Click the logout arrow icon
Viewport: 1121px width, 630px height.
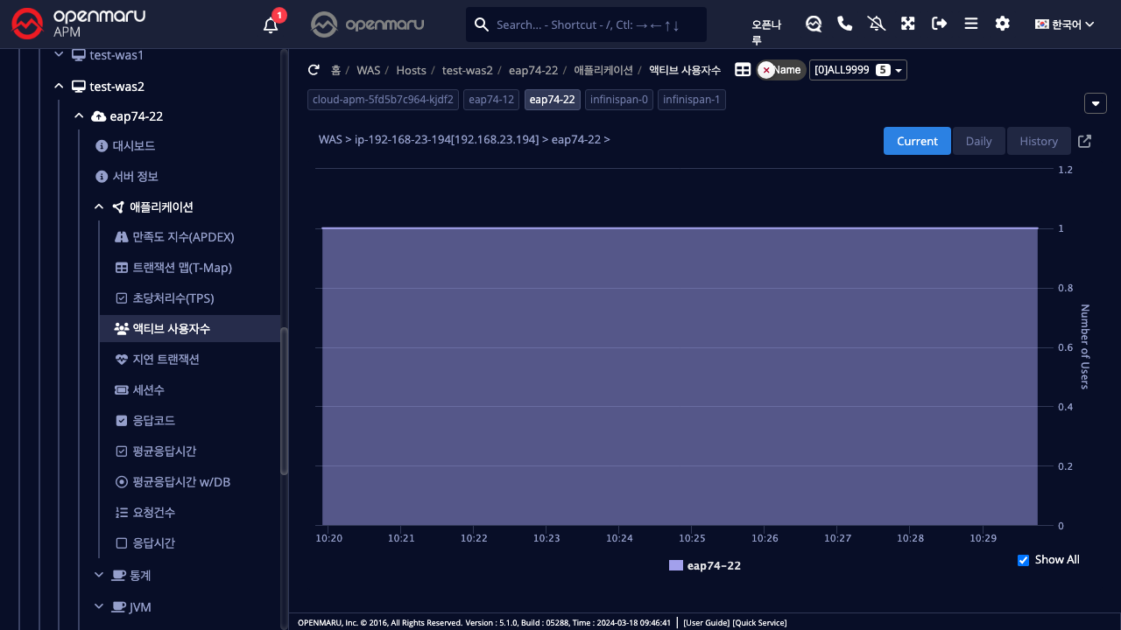[939, 24]
